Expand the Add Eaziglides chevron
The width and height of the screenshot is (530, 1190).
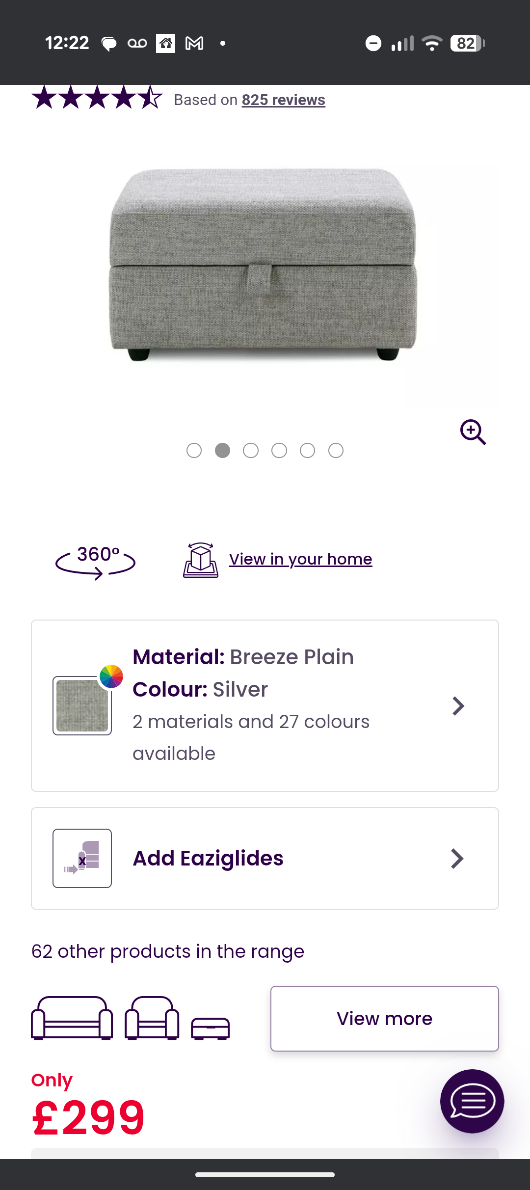tap(457, 859)
